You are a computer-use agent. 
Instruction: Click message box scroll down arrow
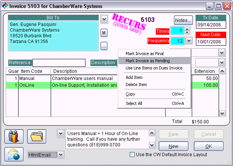click(152, 145)
